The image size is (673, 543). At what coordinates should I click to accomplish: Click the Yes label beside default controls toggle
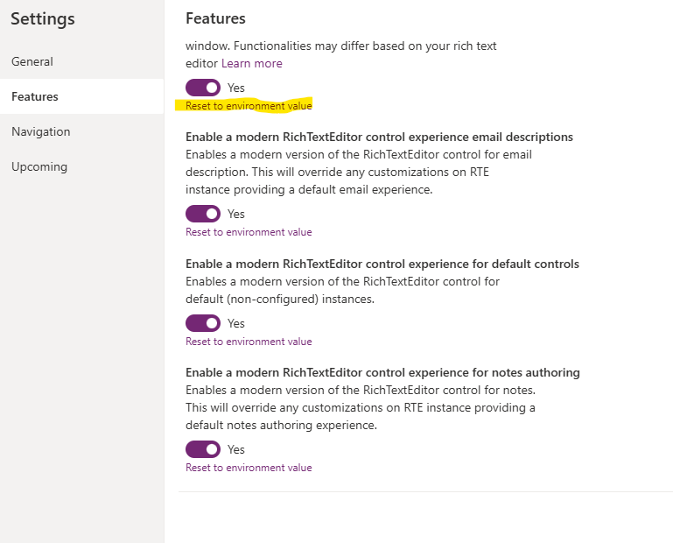(x=236, y=323)
